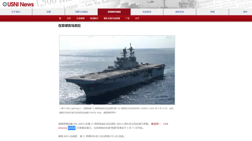Open the 事件 tab

[245, 12]
